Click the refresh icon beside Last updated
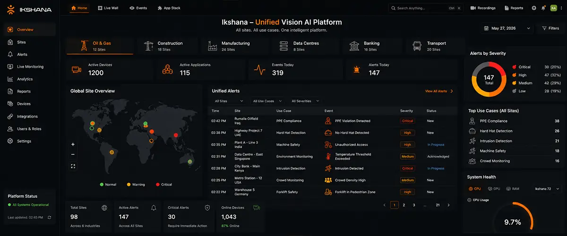Screen dimensions: 567x236 (x=49, y=217)
